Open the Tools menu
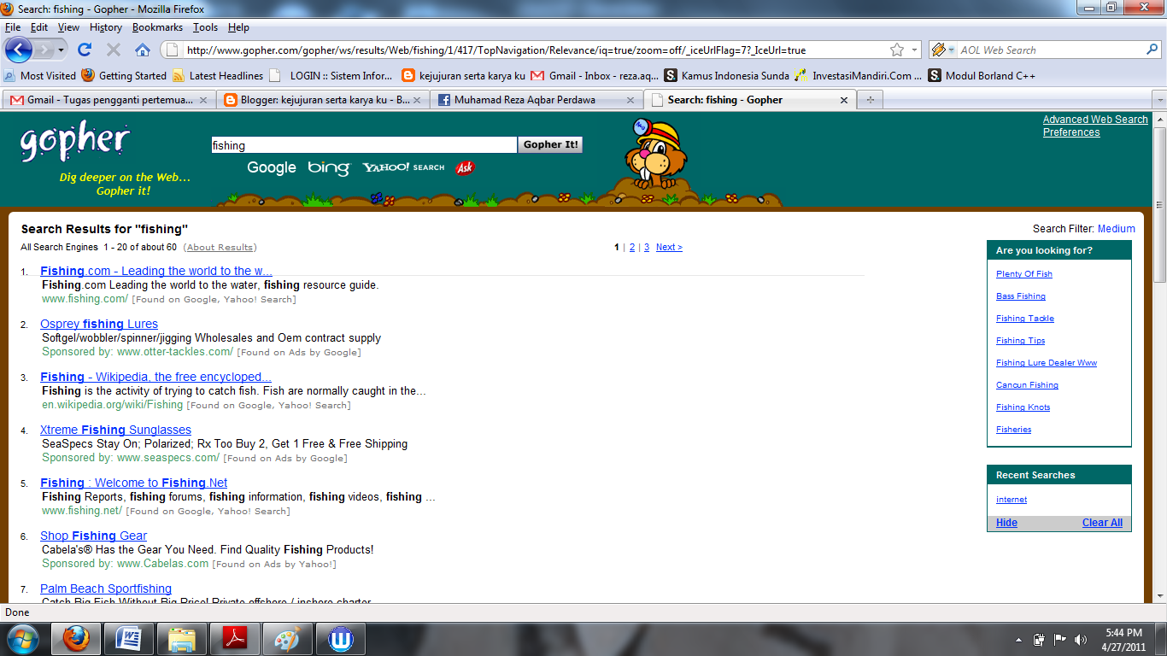1167x656 pixels. tap(205, 27)
